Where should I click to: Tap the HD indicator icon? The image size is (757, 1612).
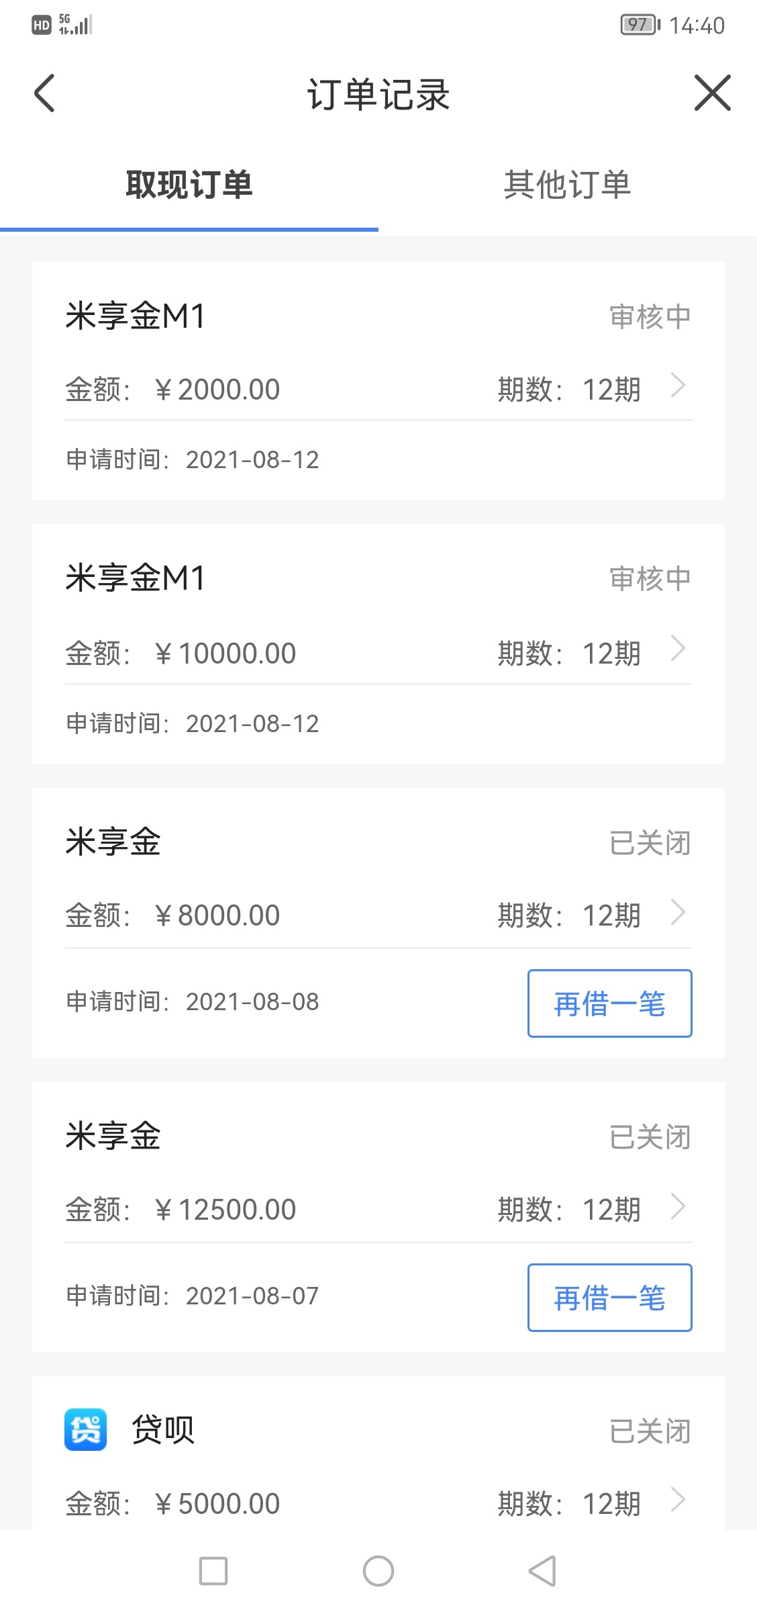[x=42, y=25]
